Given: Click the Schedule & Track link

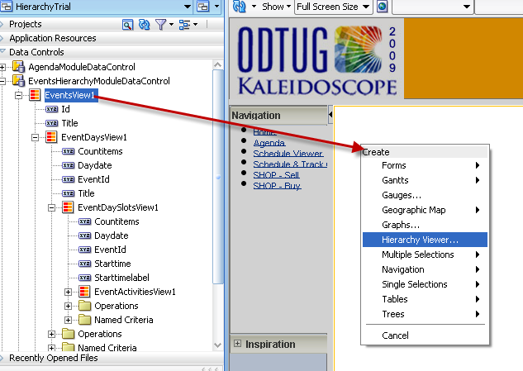Looking at the screenshot, I should [290, 164].
